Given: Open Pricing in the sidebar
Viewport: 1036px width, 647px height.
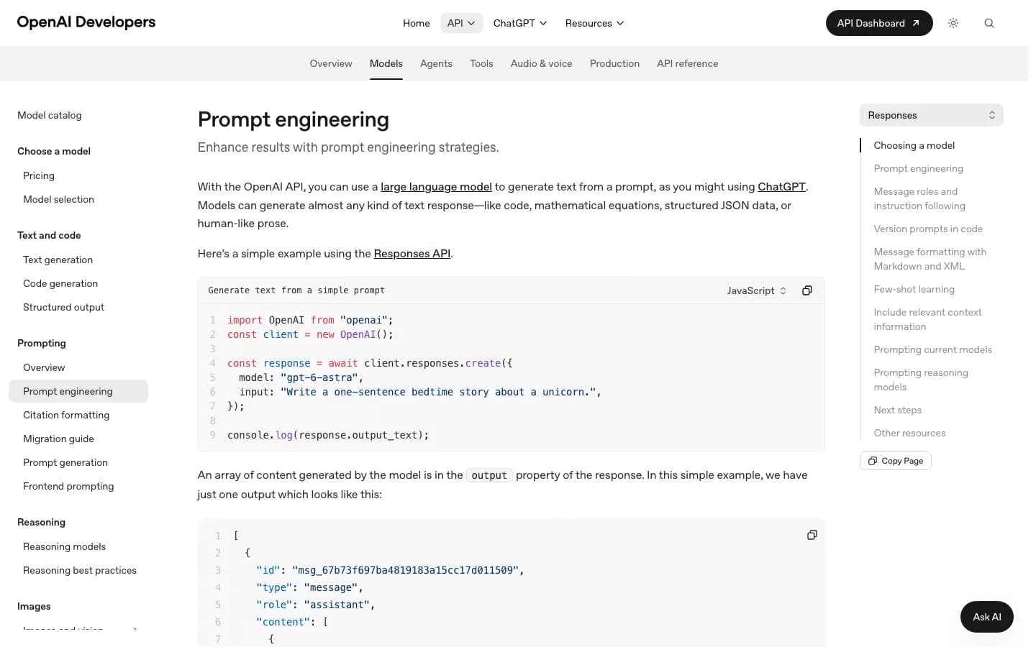Looking at the screenshot, I should (39, 175).
